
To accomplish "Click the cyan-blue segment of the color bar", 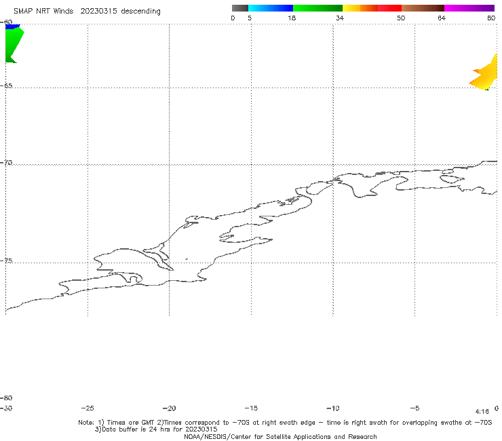I will (x=271, y=8).
